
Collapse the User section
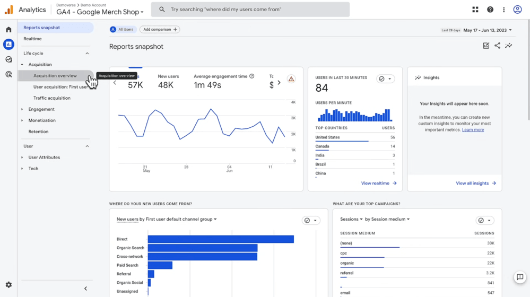click(87, 146)
